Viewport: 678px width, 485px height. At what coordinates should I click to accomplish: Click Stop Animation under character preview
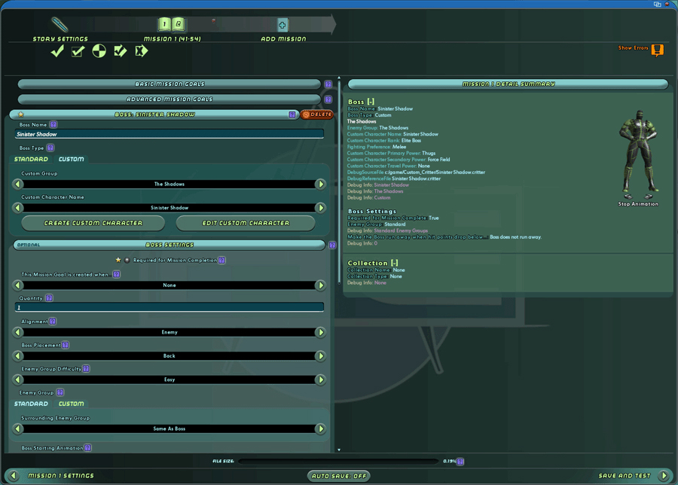point(638,204)
